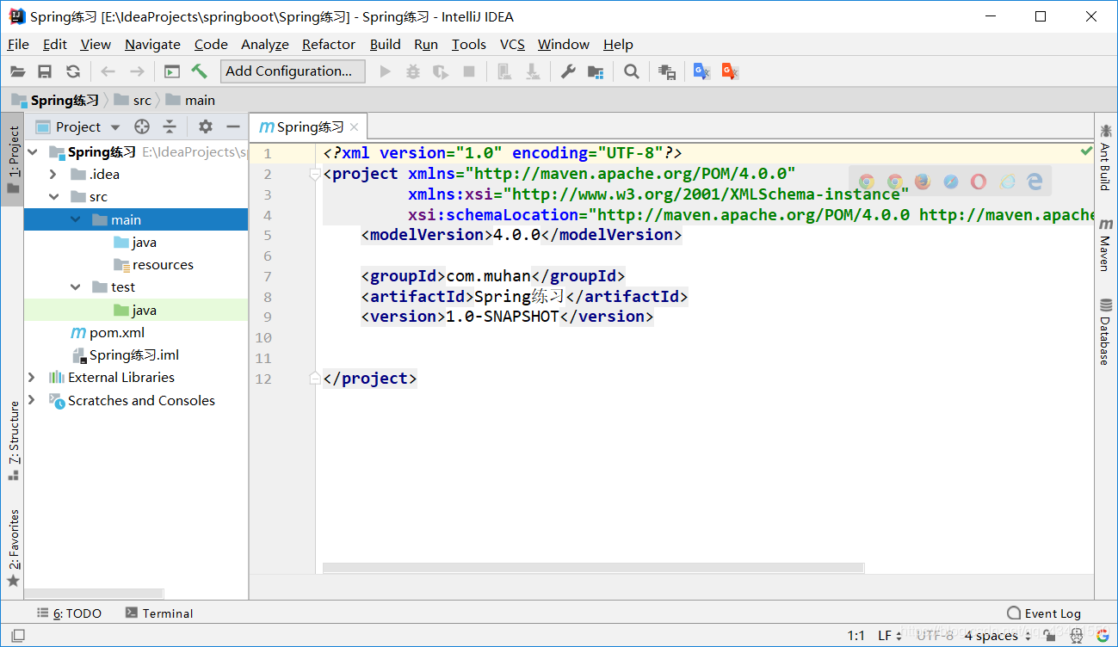
Task: Hide the Project panel with minus icon
Action: tap(232, 126)
